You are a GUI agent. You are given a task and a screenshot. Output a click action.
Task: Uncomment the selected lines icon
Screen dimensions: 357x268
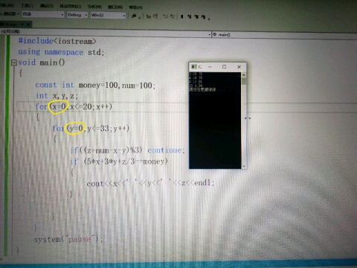155,16
